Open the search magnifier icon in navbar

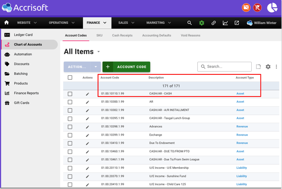pyautogui.click(x=189, y=23)
